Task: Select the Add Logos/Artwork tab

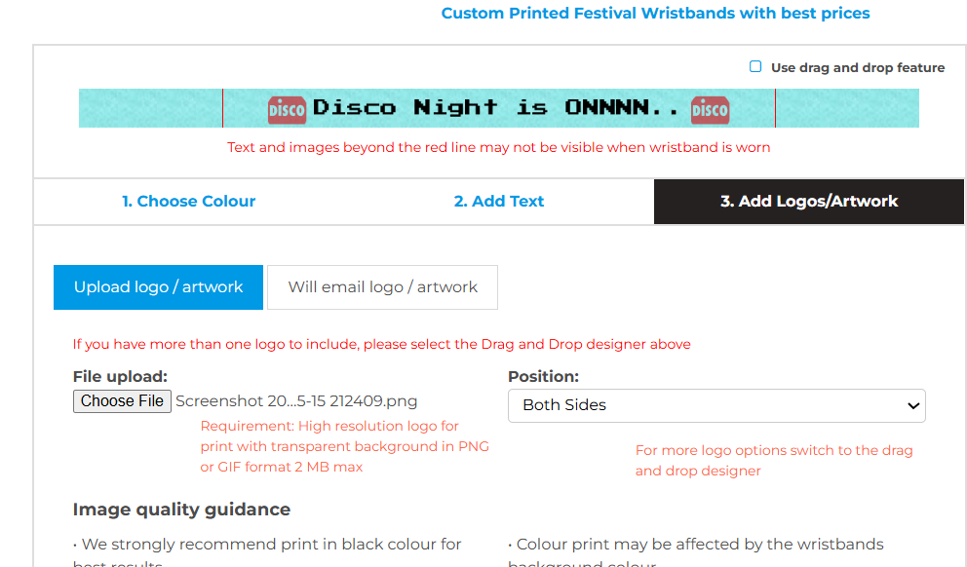Action: (809, 202)
